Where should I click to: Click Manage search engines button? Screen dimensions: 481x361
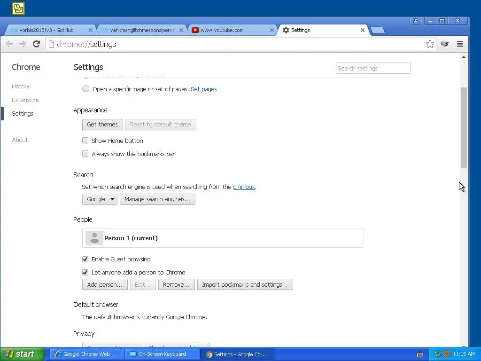(157, 199)
